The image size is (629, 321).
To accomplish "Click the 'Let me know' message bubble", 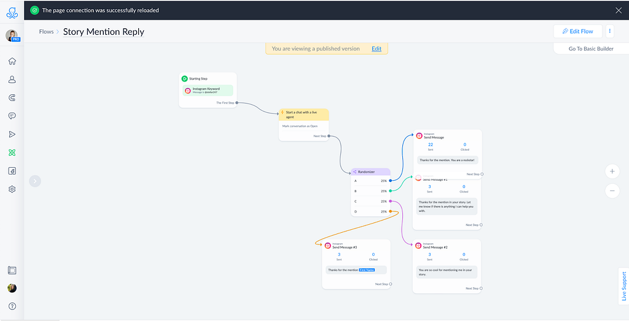I will (447, 206).
